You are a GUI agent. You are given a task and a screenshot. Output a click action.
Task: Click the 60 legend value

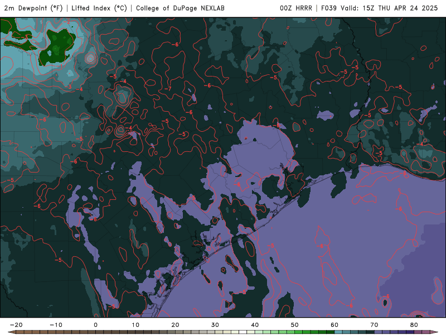click(x=334, y=325)
